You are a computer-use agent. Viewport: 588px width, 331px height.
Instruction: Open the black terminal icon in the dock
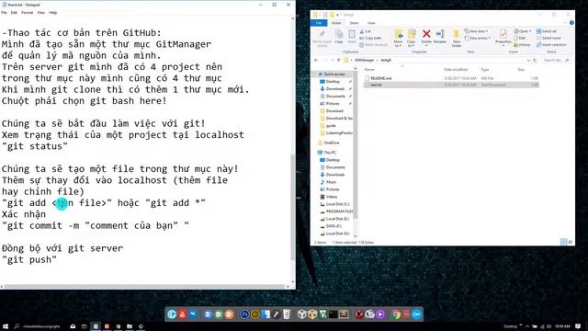[x=333, y=314]
